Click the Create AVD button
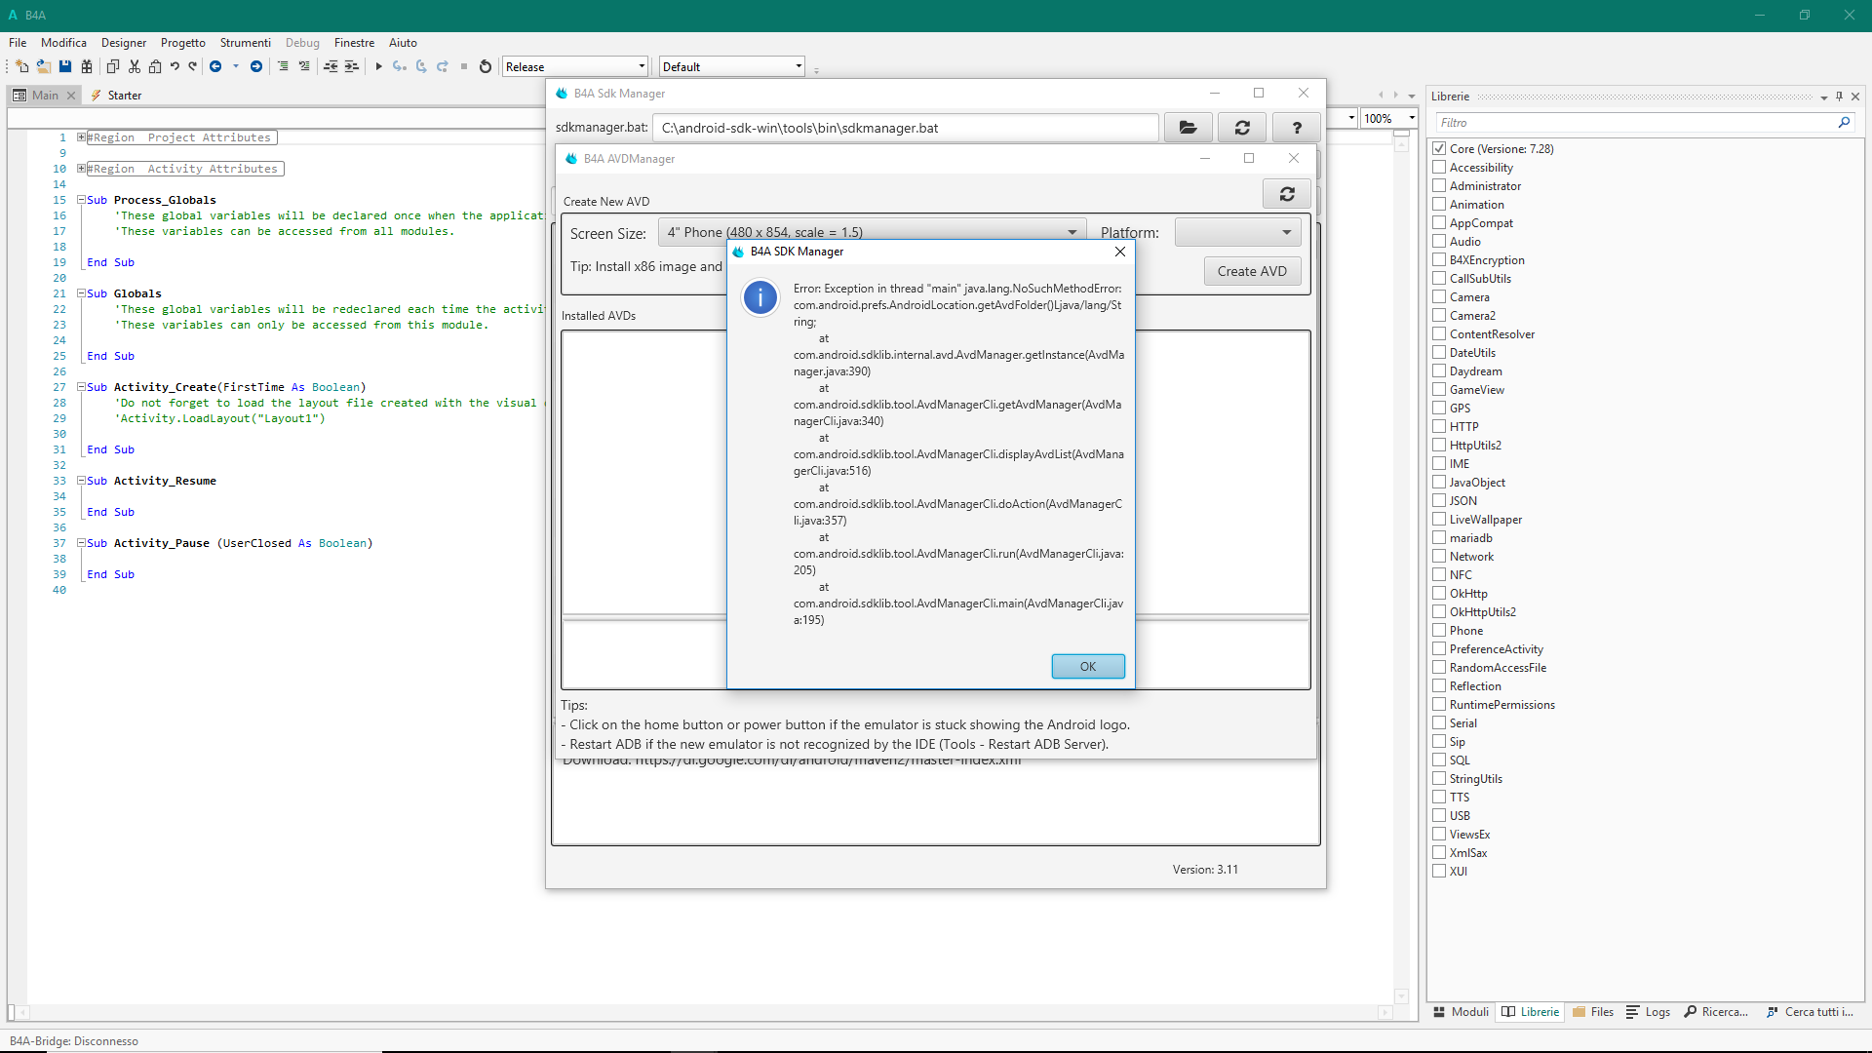 [x=1252, y=271]
